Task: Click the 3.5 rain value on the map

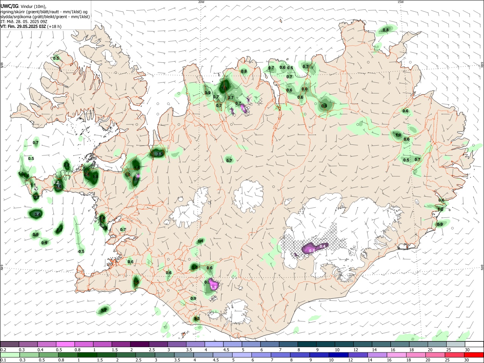Action: click(160, 154)
